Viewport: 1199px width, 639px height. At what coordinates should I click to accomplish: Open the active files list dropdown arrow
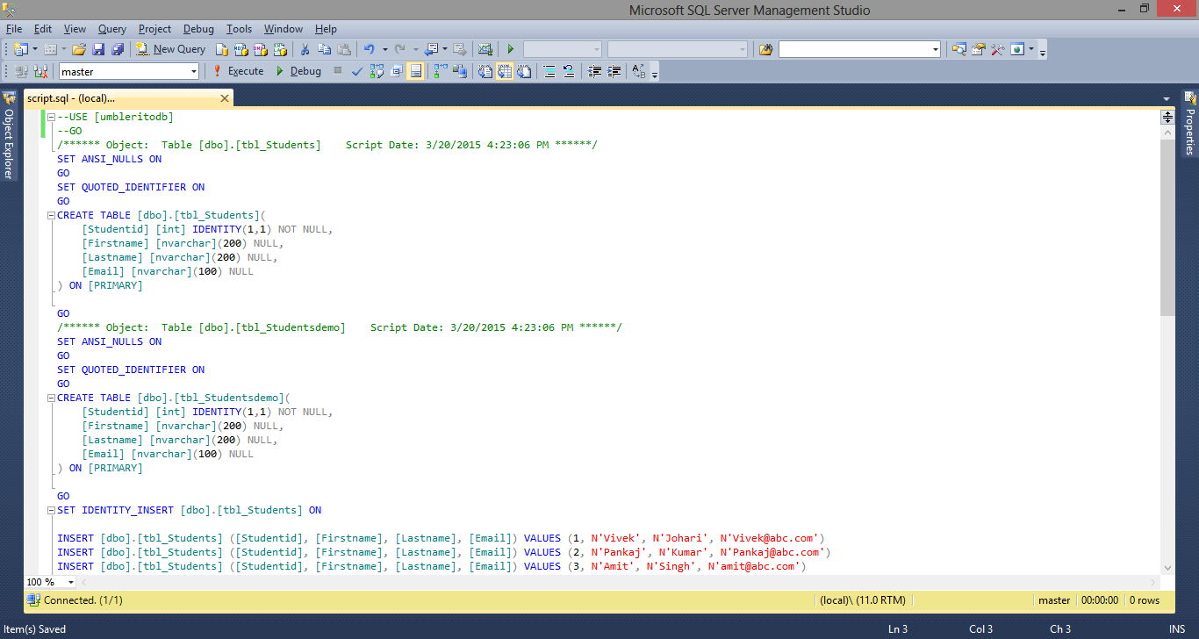click(x=1167, y=98)
